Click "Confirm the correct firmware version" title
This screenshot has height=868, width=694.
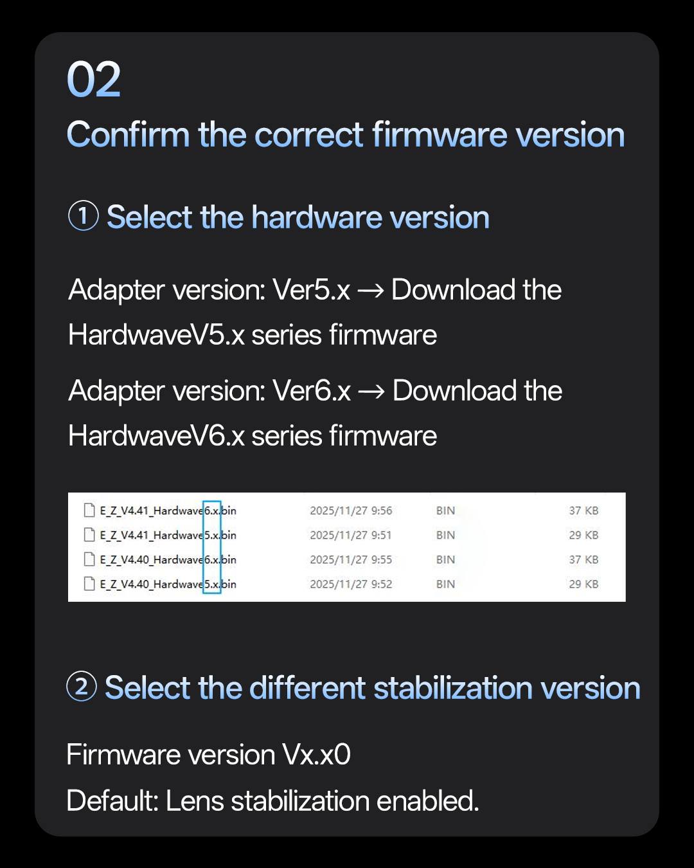346,135
